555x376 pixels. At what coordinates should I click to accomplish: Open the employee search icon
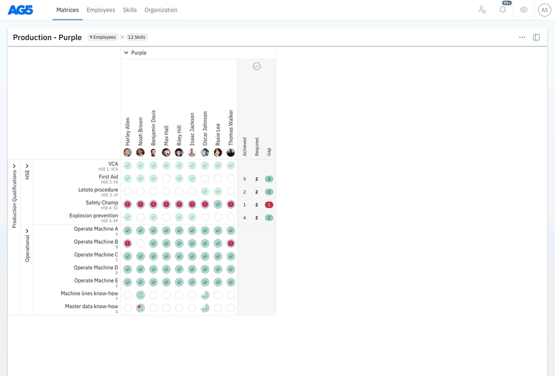click(482, 10)
